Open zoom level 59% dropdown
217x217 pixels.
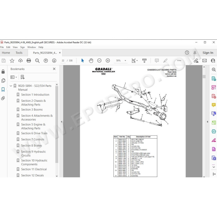[x=125, y=61]
